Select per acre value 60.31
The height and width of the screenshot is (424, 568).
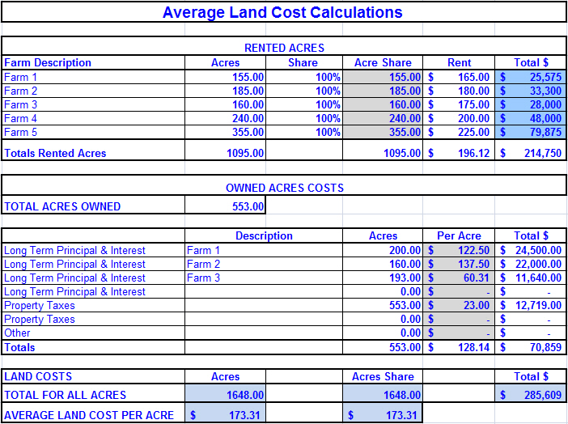[x=459, y=278]
